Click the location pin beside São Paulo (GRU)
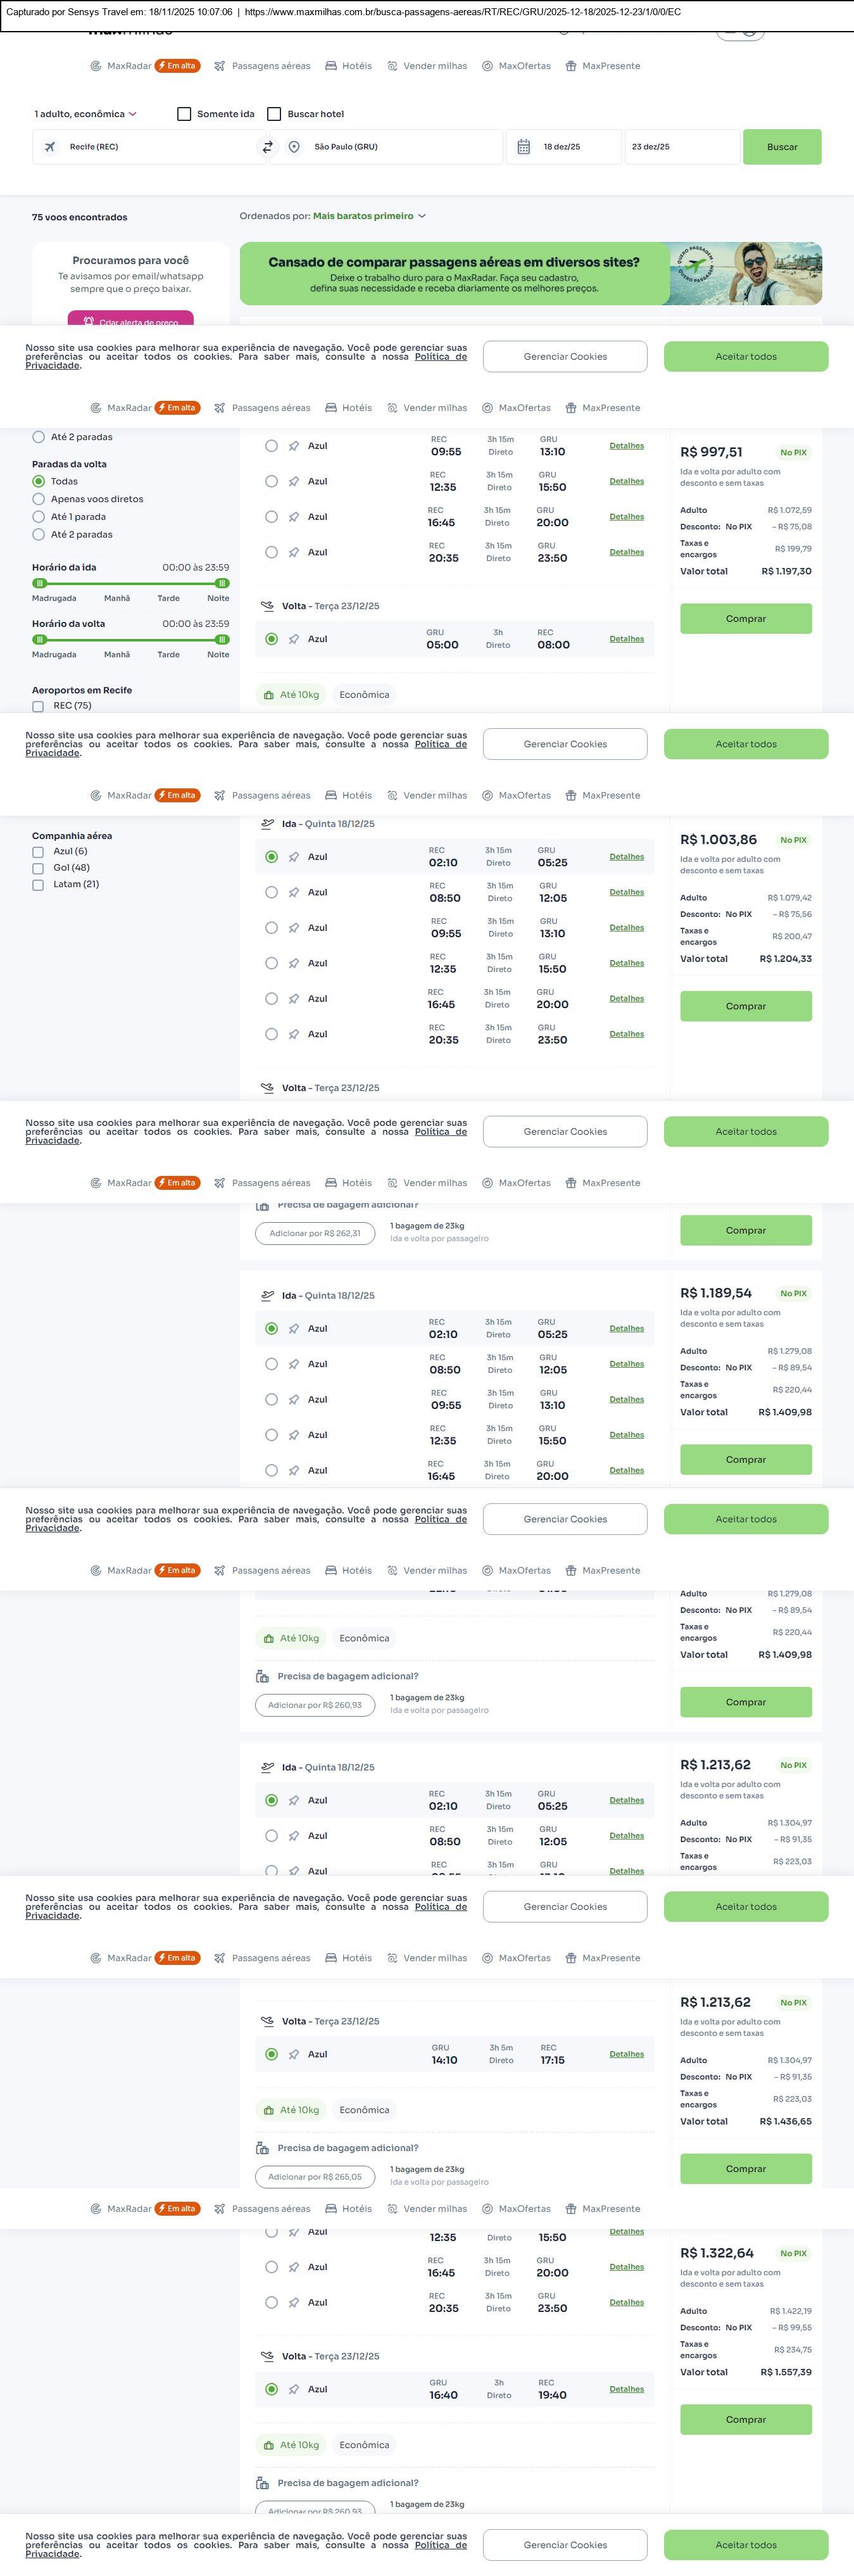This screenshot has width=854, height=2576. [x=294, y=147]
